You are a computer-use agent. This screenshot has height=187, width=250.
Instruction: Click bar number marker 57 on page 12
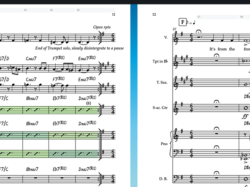pyautogui.click(x=217, y=17)
